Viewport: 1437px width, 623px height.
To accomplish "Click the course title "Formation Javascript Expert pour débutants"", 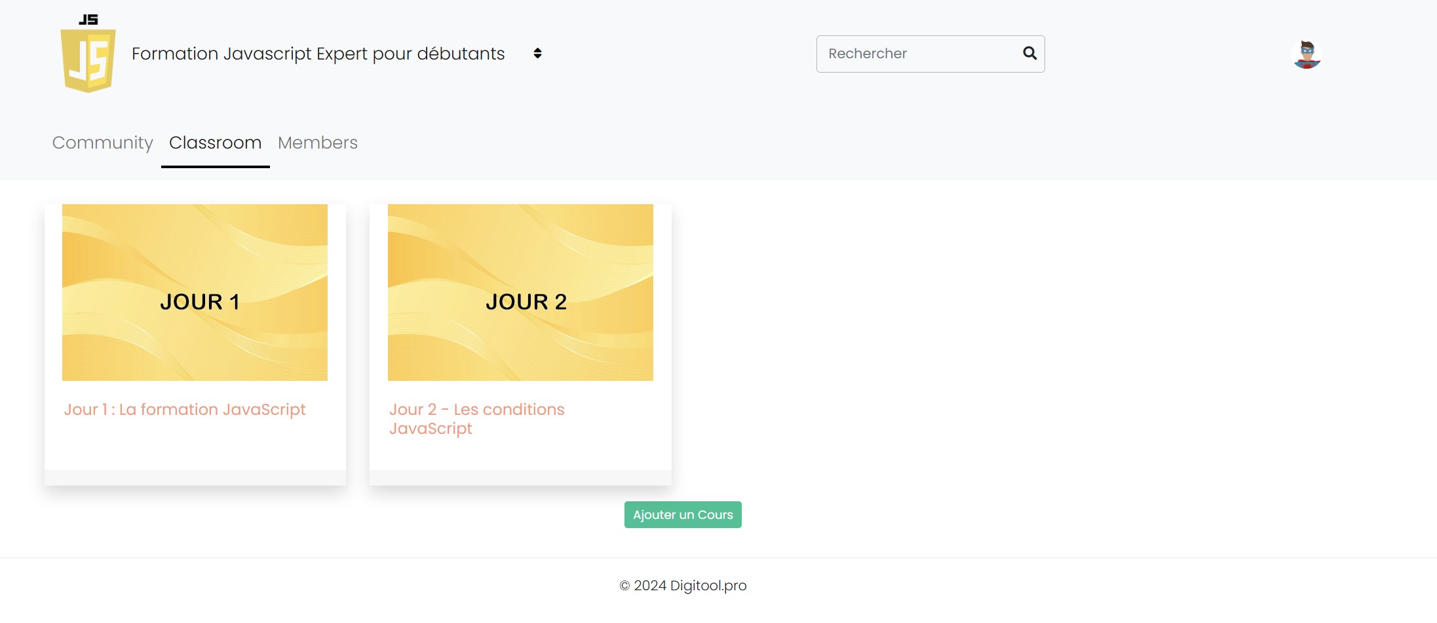I will (x=317, y=54).
